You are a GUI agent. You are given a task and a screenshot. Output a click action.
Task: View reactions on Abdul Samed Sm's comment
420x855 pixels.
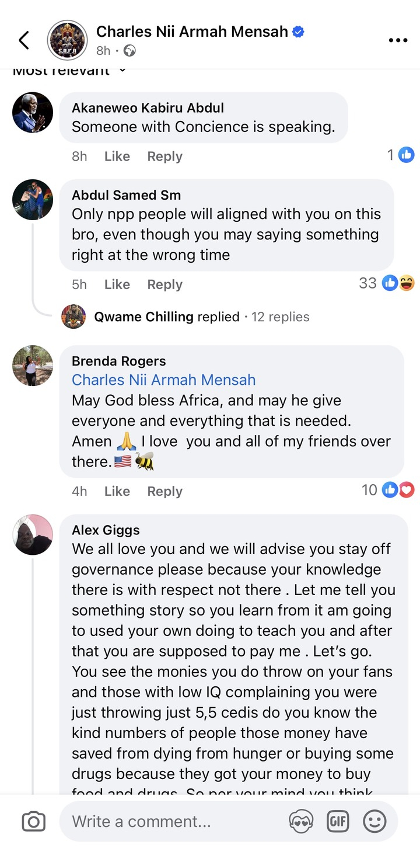pyautogui.click(x=387, y=284)
